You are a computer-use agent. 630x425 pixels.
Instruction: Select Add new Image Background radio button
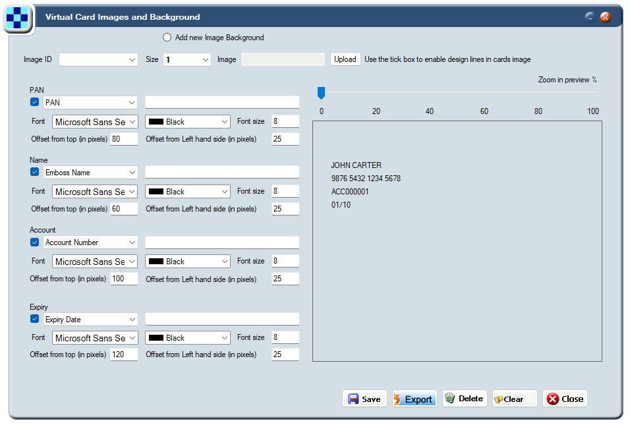167,38
